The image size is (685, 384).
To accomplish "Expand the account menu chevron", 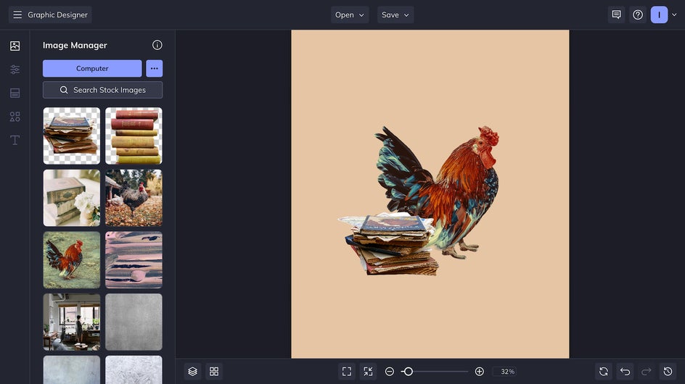I will pos(674,14).
